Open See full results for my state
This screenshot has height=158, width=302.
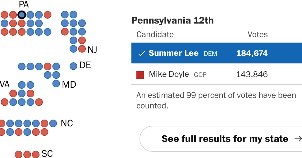pyautogui.click(x=221, y=139)
